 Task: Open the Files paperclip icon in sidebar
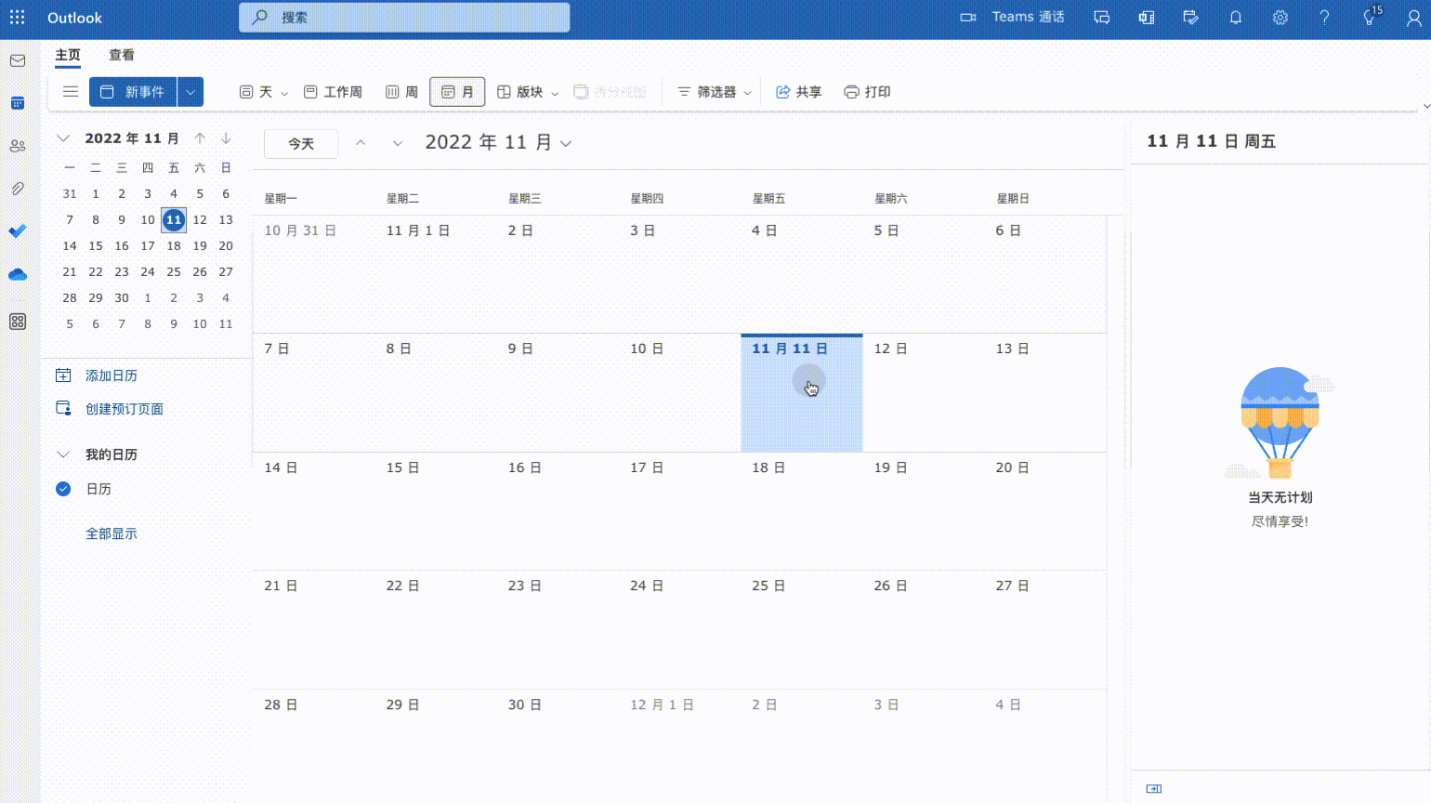[x=18, y=189]
